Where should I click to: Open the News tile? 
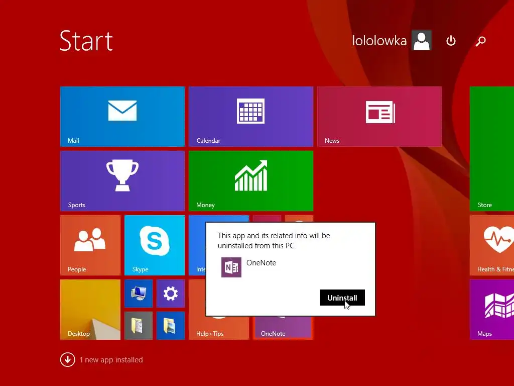click(379, 116)
